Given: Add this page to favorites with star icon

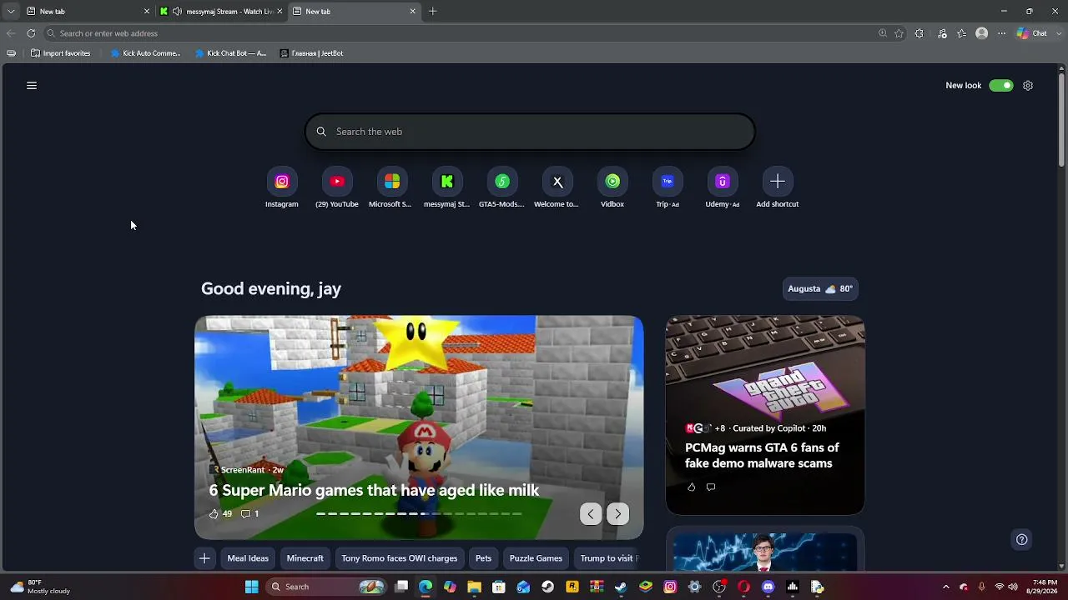Looking at the screenshot, I should pos(899,33).
